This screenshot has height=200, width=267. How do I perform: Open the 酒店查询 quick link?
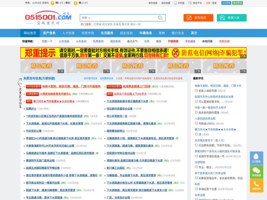coord(115,41)
